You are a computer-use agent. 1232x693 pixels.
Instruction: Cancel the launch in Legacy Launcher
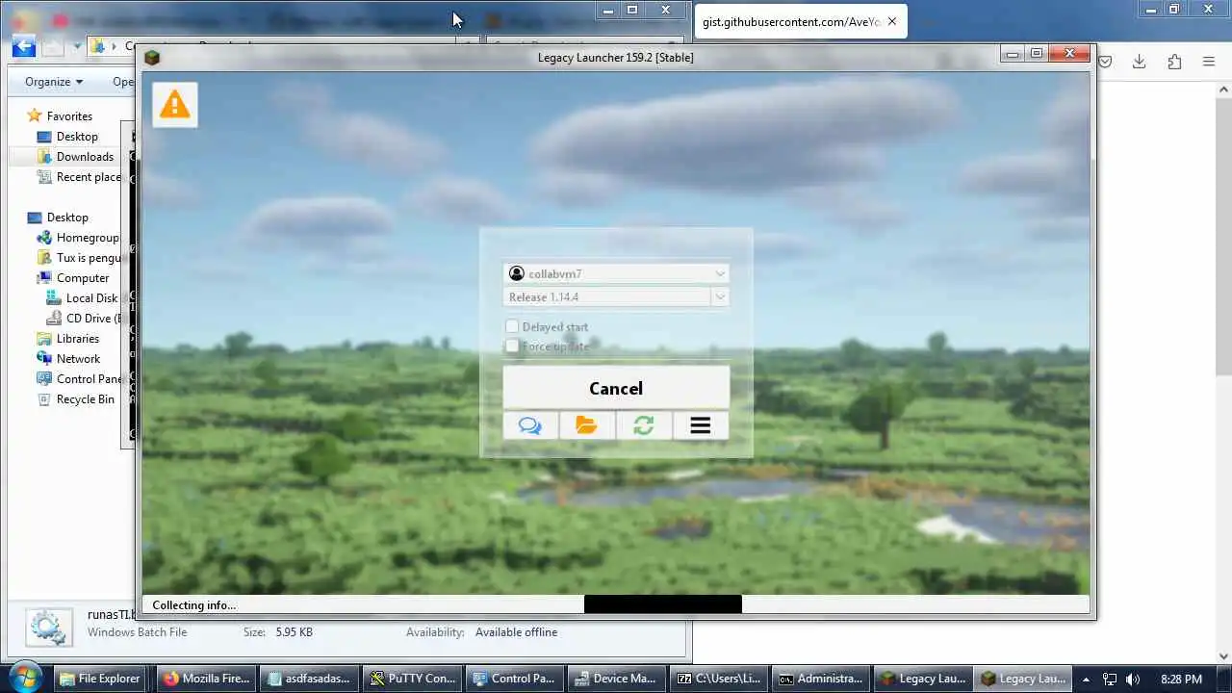616,388
